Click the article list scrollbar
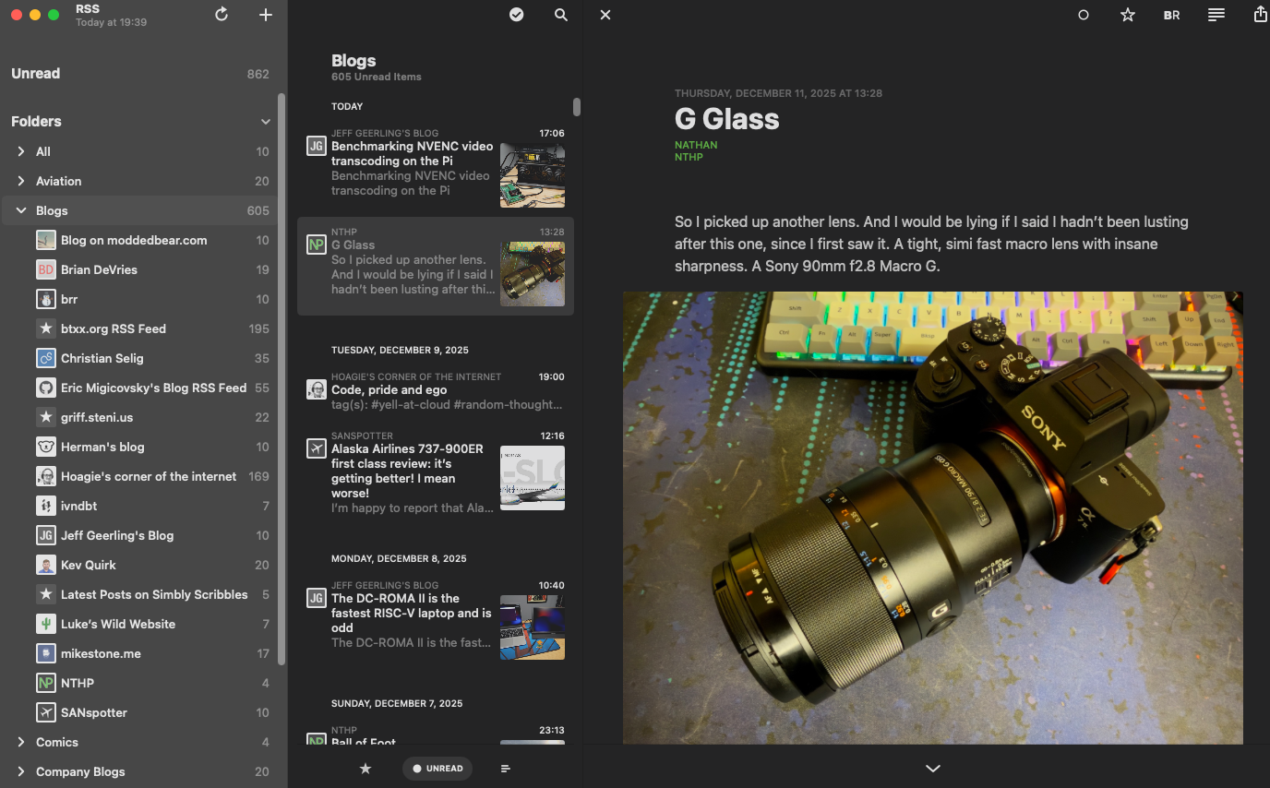 point(577,107)
